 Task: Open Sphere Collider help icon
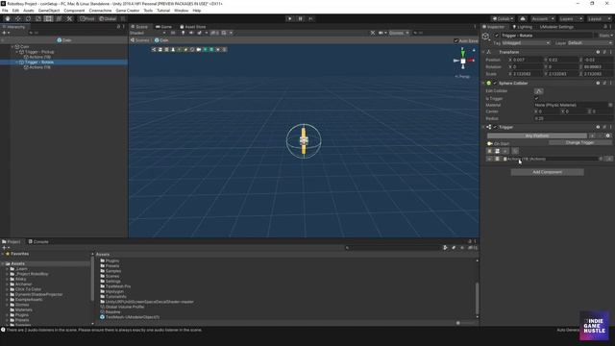[598, 84]
